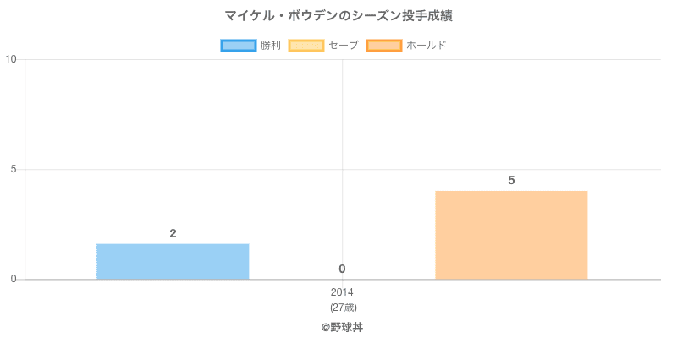Click the y-axis tick label 10

tap(11, 59)
